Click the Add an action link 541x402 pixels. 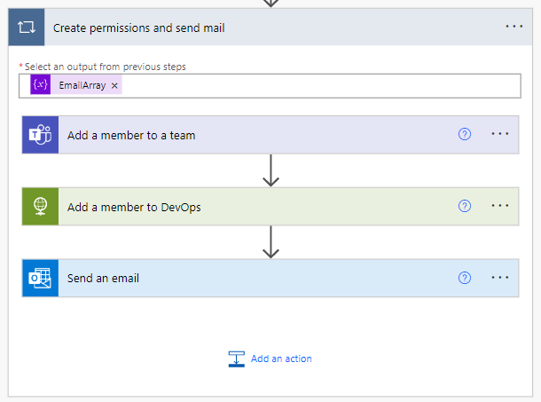tap(281, 359)
